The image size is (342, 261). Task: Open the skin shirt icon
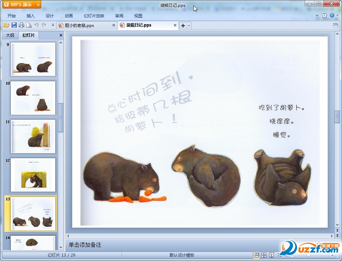click(324, 15)
